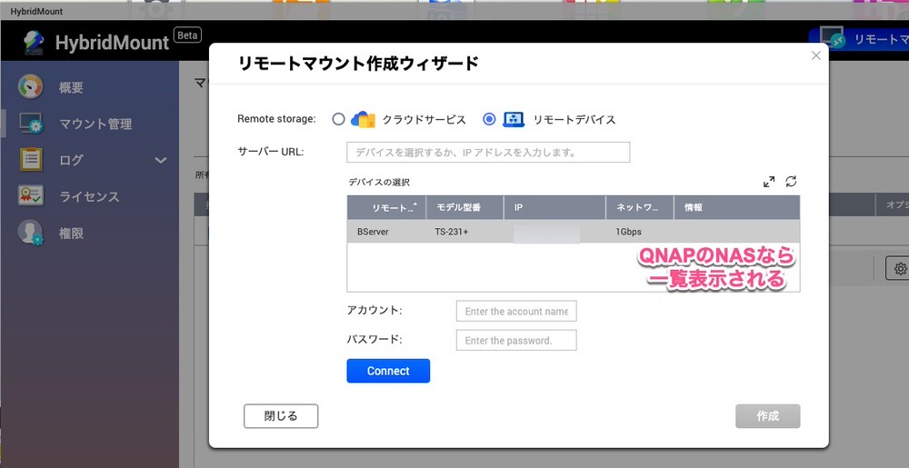
Task: Click the 作成 button
Action: click(767, 416)
